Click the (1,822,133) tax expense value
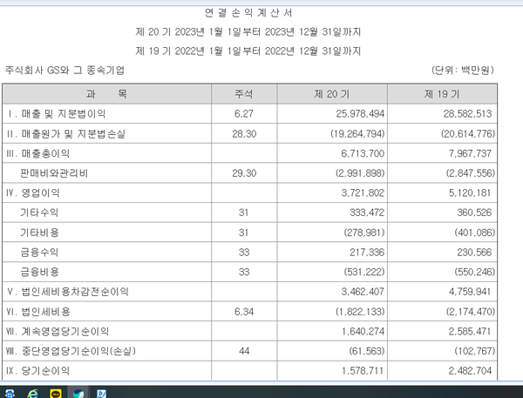Image resolution: width=523 pixels, height=398 pixels. tap(360, 312)
